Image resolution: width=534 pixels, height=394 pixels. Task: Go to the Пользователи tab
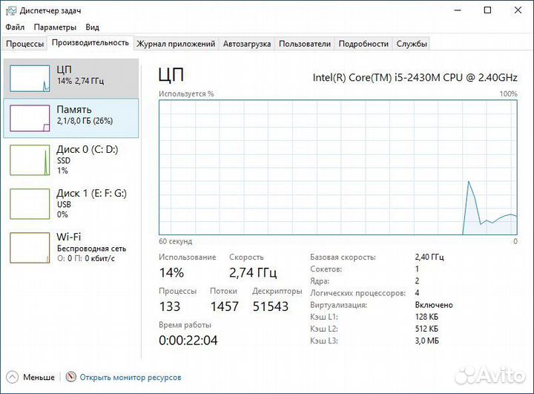[x=305, y=44]
